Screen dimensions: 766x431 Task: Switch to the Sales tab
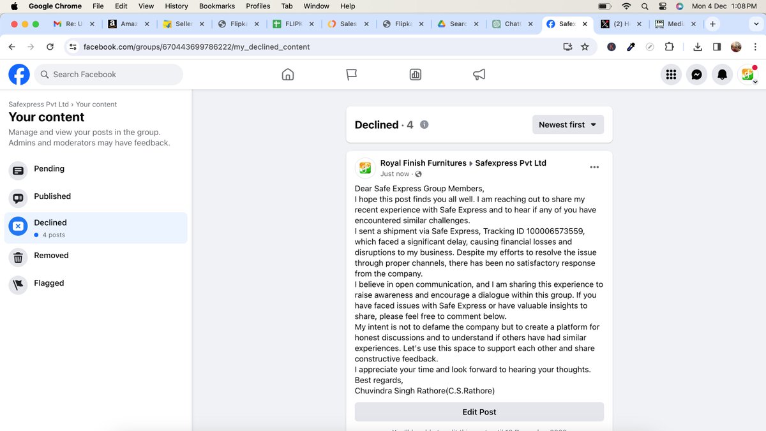349,24
